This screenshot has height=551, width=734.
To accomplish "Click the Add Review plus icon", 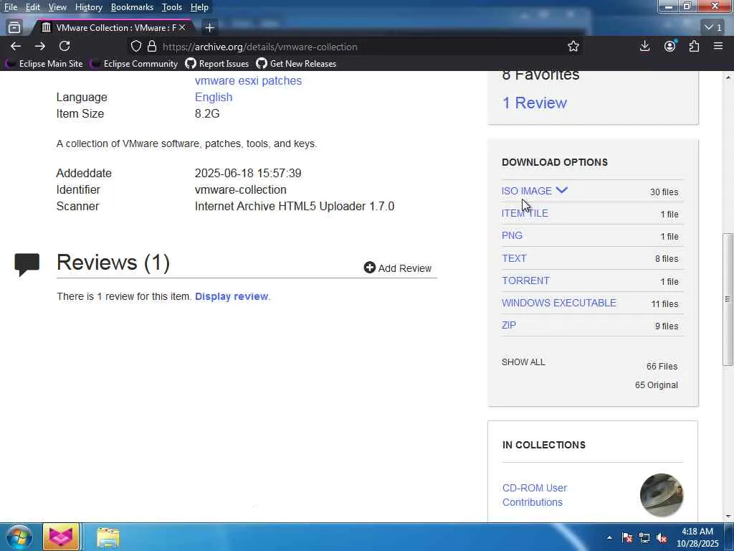I will pyautogui.click(x=369, y=268).
